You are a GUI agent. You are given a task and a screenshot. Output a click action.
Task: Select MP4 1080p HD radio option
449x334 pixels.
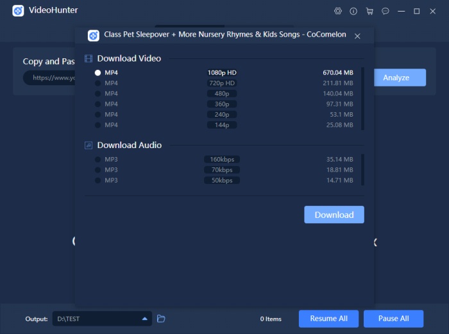click(98, 73)
